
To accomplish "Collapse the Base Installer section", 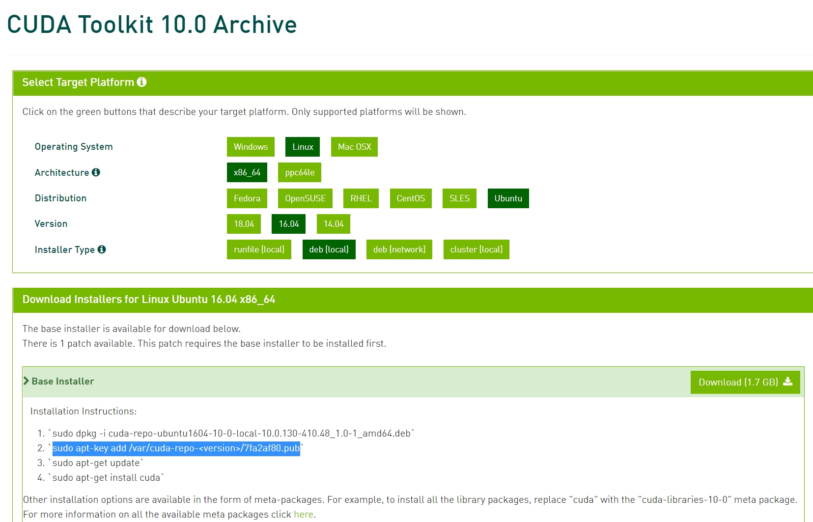I will point(58,381).
